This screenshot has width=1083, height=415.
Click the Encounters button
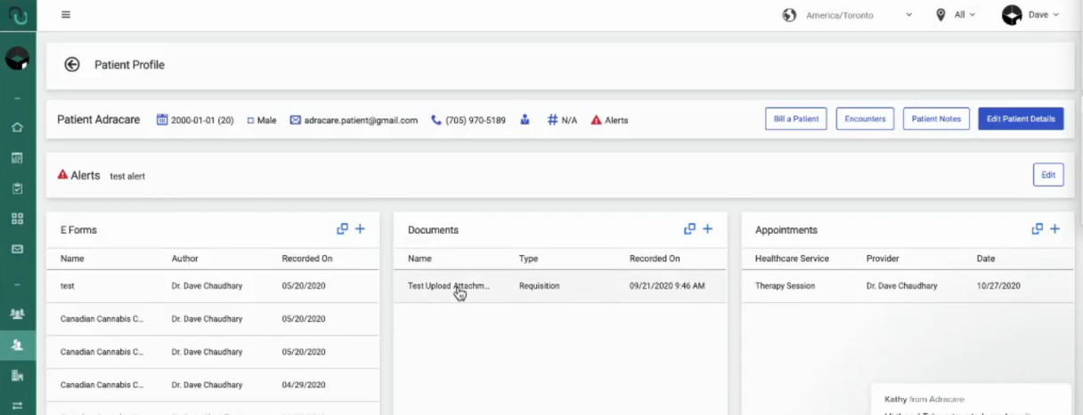tap(865, 119)
